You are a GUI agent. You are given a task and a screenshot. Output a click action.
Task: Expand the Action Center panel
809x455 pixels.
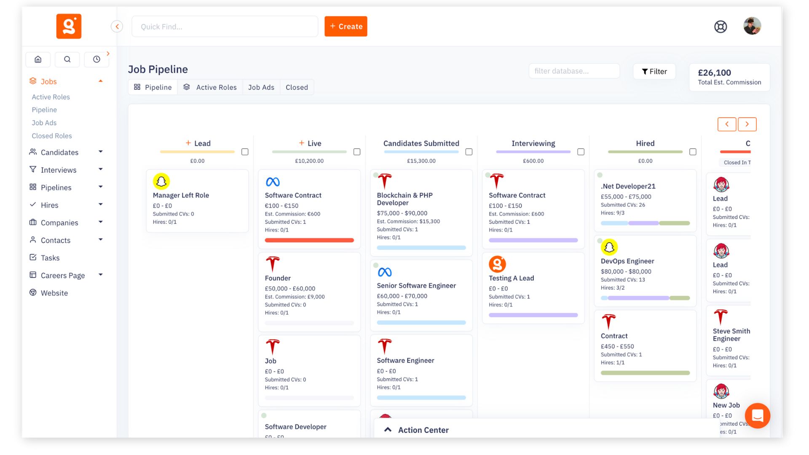click(x=388, y=430)
